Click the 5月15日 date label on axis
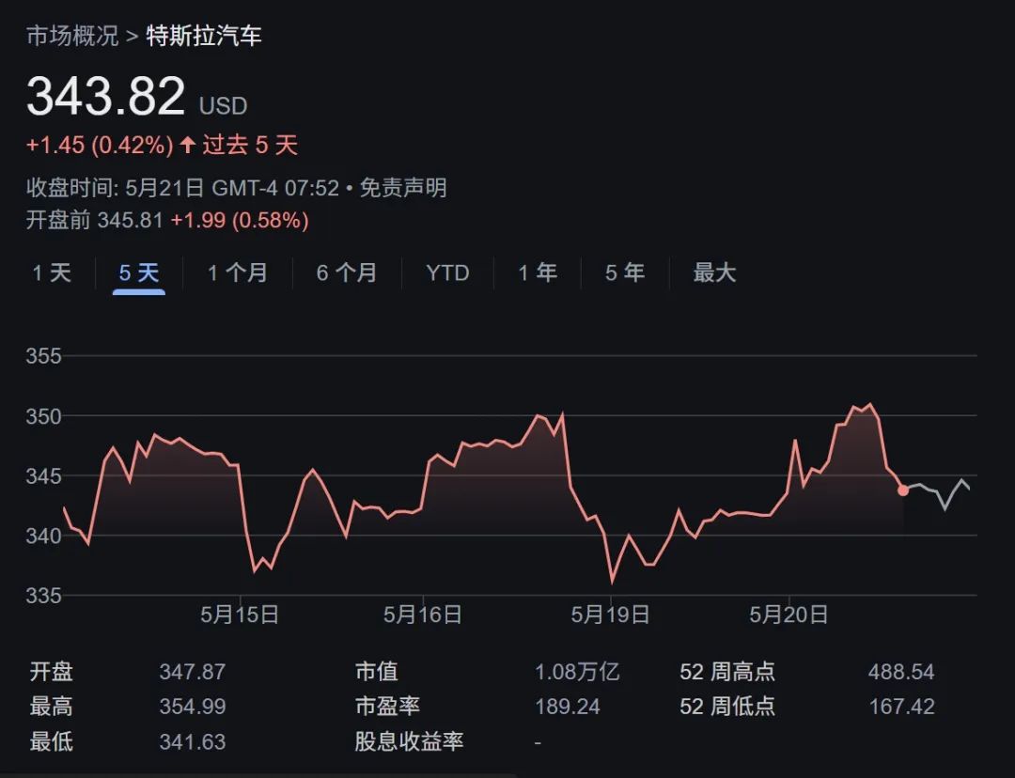This screenshot has width=1015, height=778. coord(240,615)
